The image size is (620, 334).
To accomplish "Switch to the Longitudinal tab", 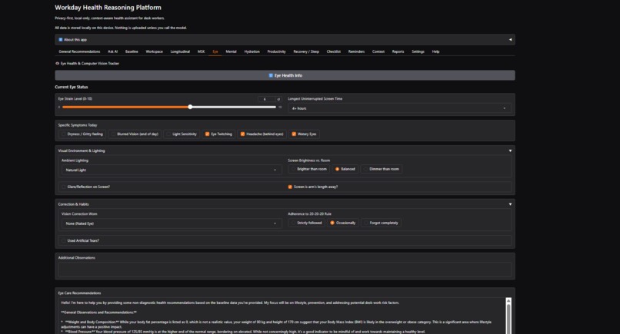I will coord(180,51).
